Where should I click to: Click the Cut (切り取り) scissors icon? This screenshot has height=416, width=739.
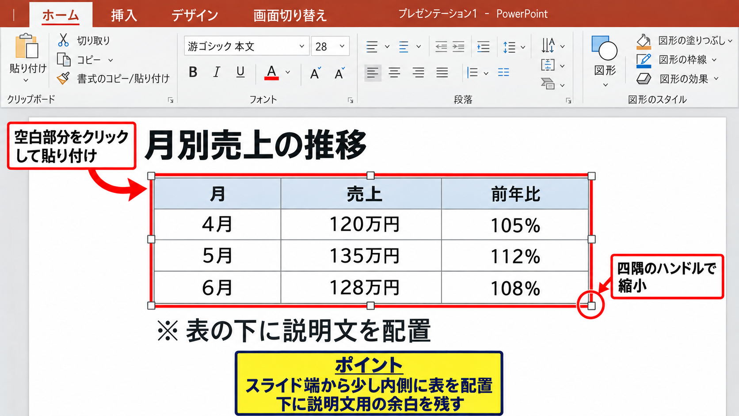pyautogui.click(x=64, y=40)
